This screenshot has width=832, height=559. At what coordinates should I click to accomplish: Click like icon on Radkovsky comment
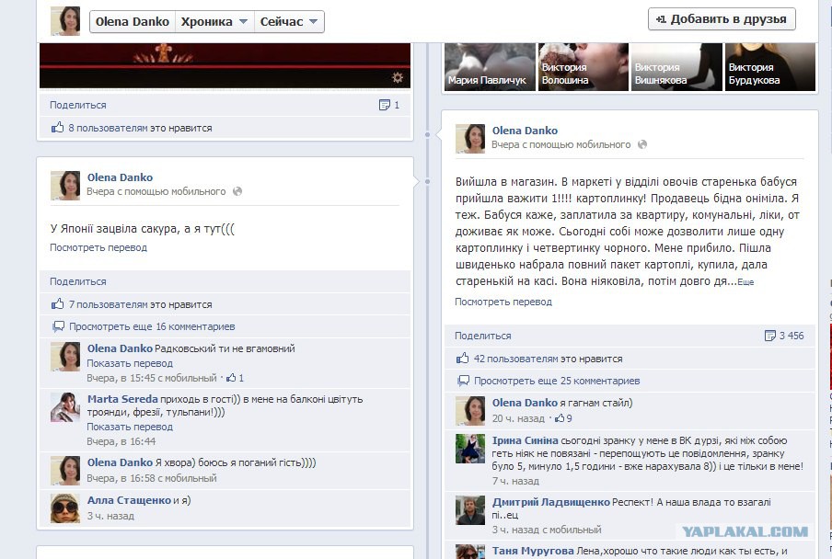pos(231,378)
